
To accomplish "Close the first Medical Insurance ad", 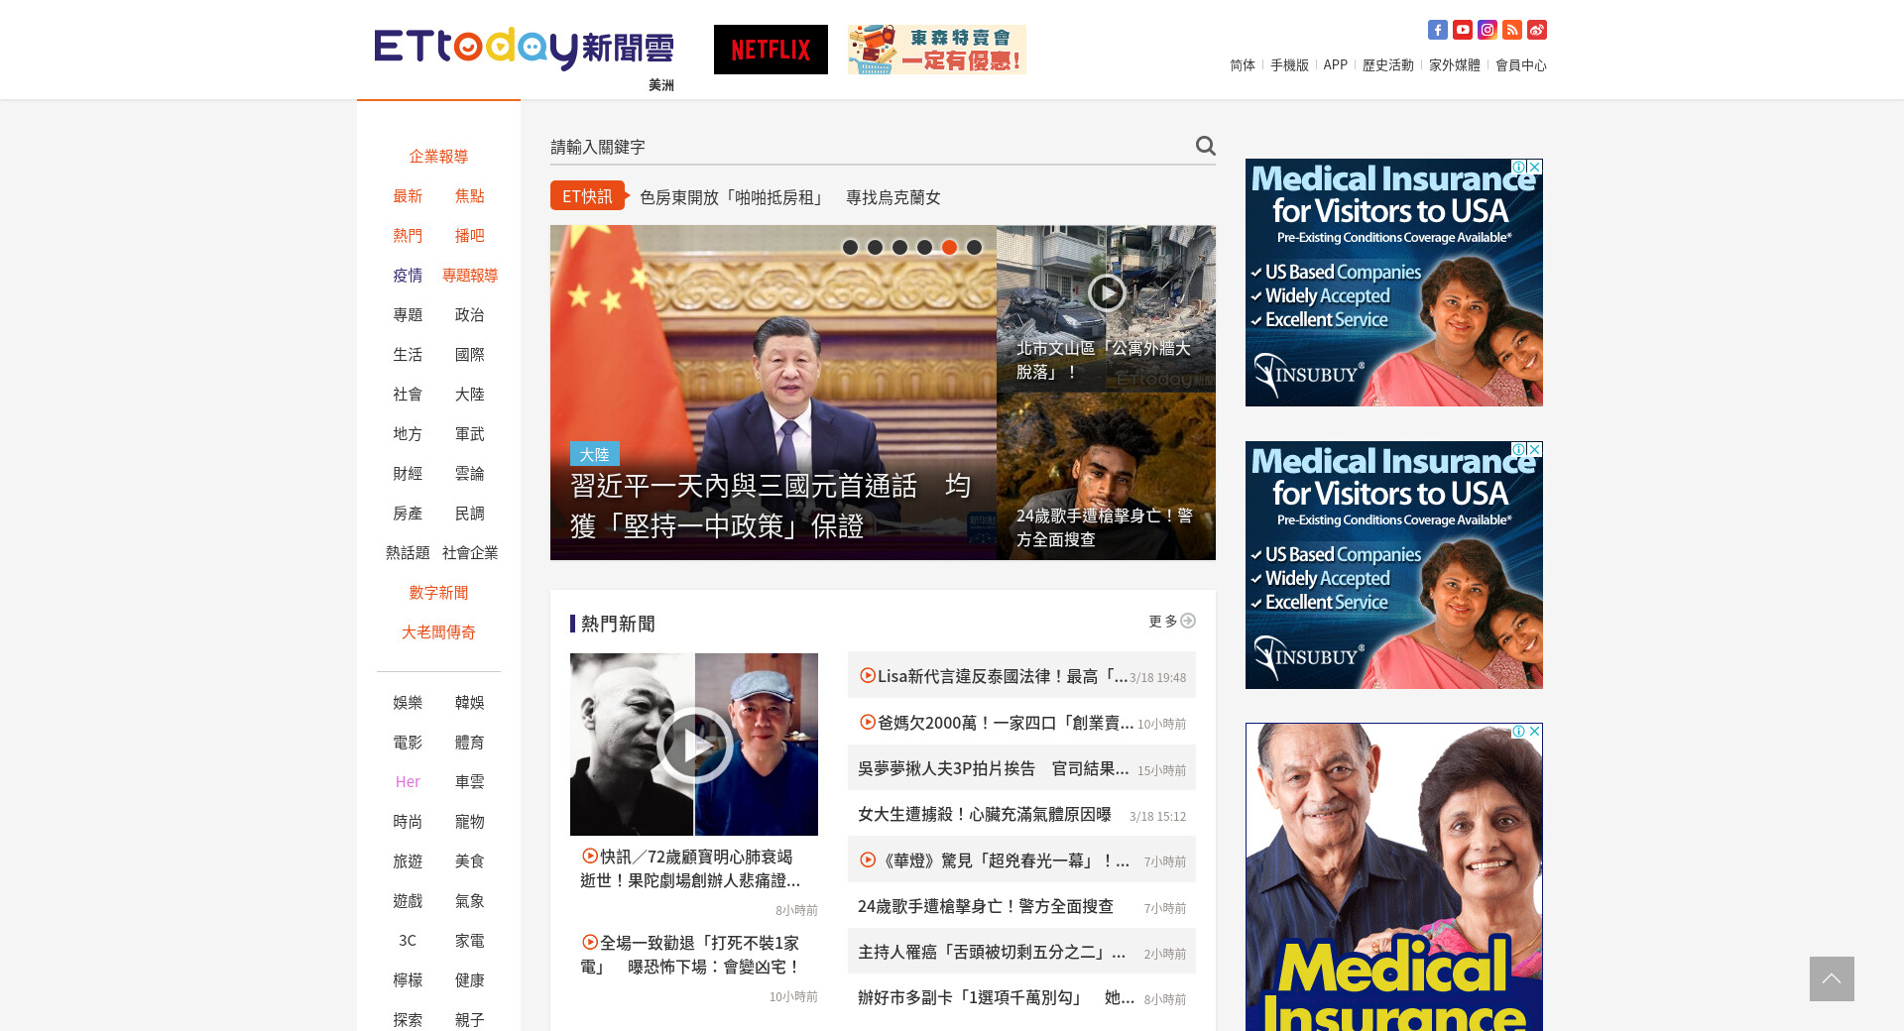I will tap(1535, 167).
